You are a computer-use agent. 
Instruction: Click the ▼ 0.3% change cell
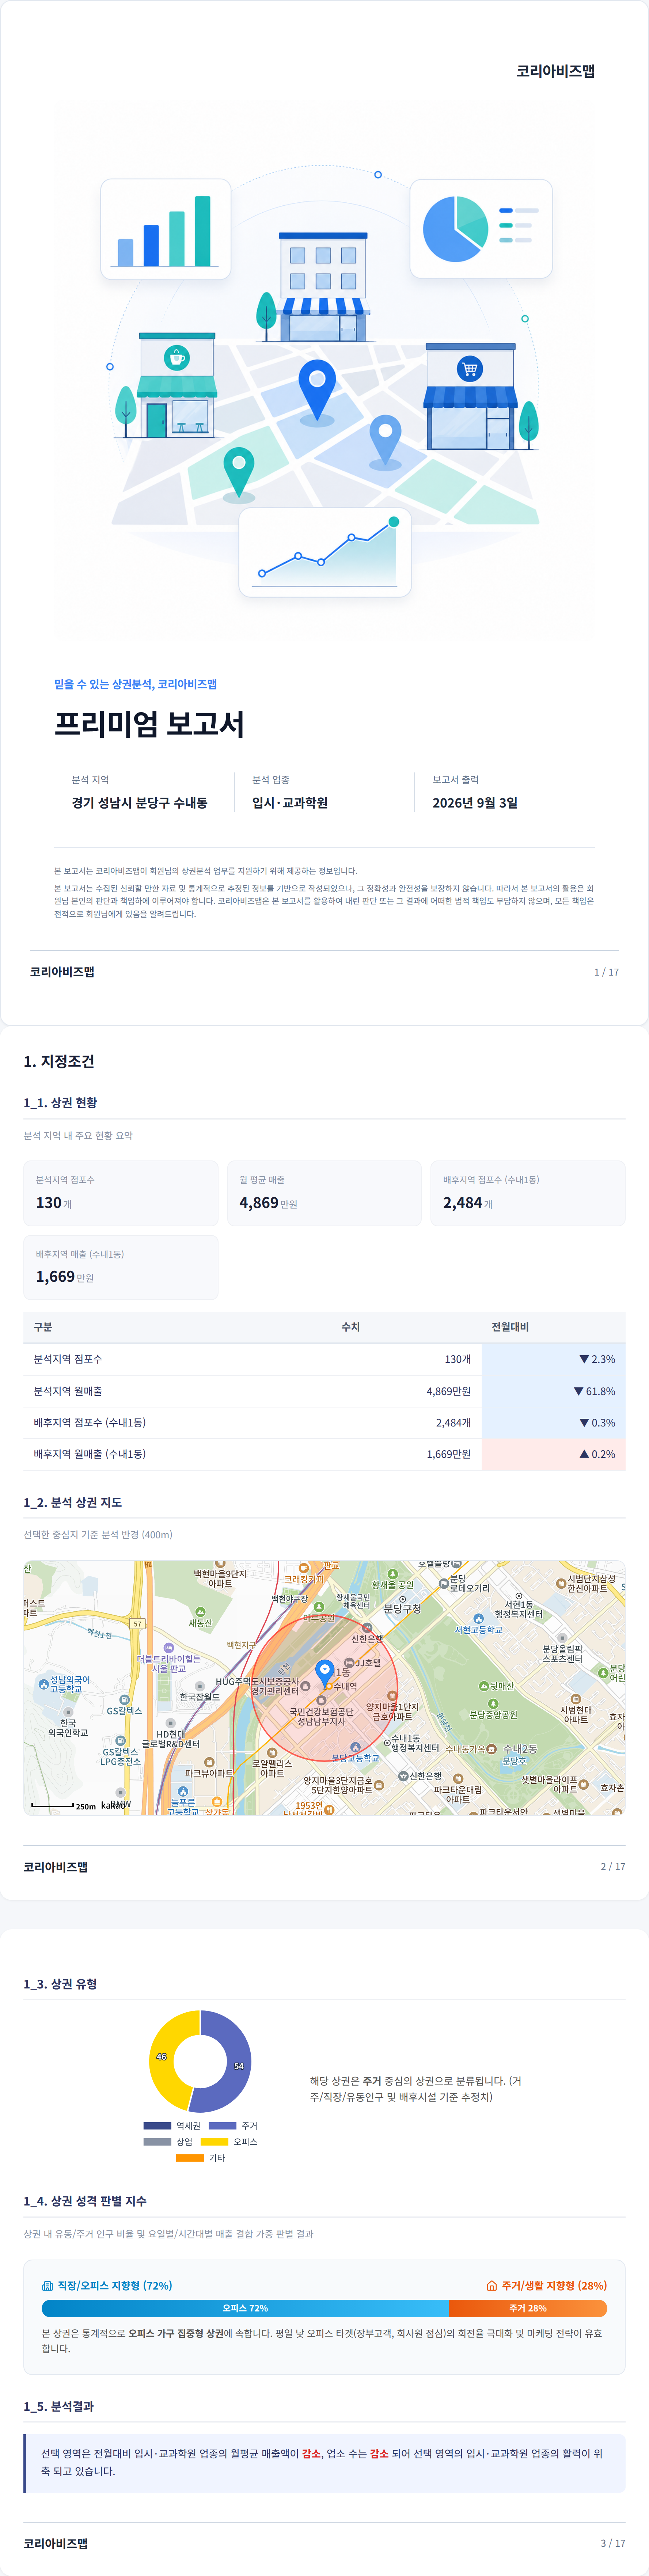(553, 1422)
